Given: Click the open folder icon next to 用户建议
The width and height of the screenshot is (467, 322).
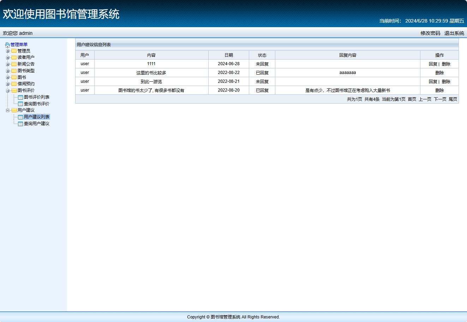Looking at the screenshot, I should (14, 110).
